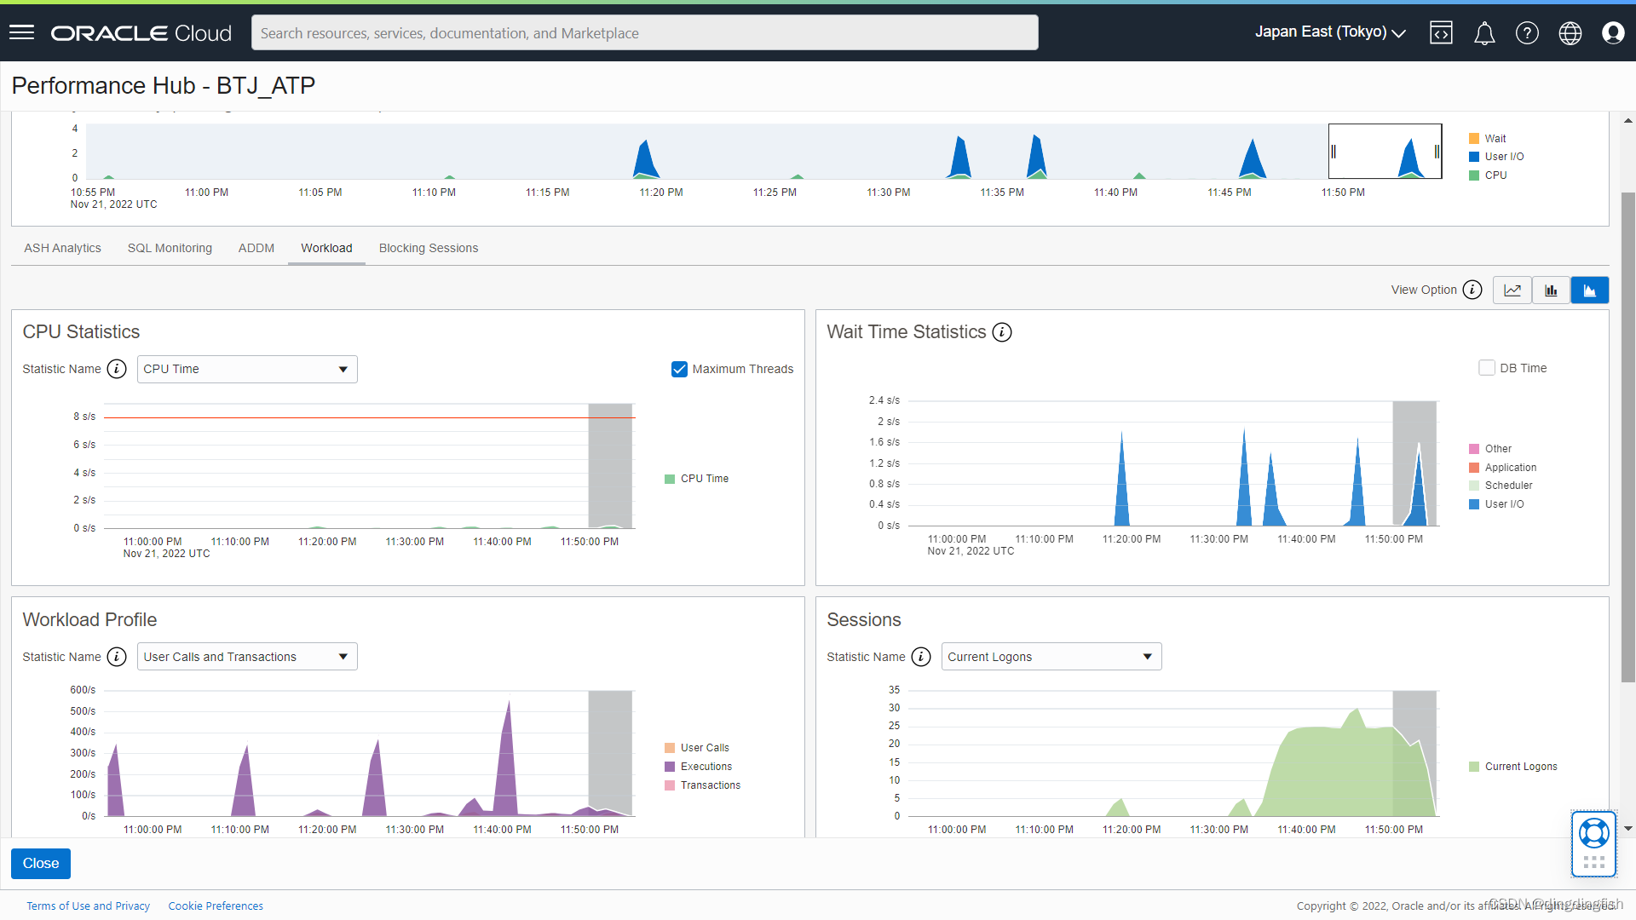Switch to the Blocking Sessions tab
The height and width of the screenshot is (920, 1636).
429,248
